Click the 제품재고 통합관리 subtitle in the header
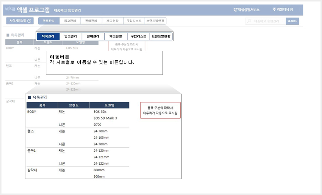 (67, 10)
